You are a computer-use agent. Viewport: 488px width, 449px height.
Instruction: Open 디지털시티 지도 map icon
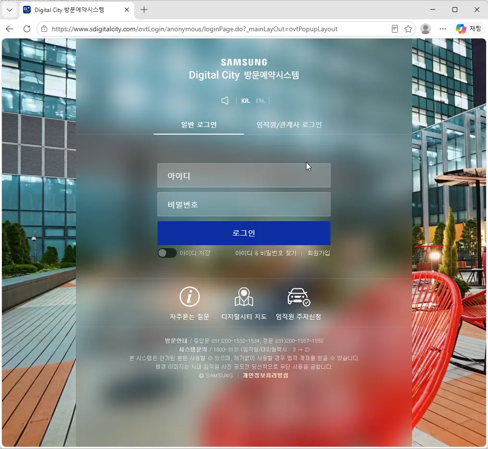244,297
